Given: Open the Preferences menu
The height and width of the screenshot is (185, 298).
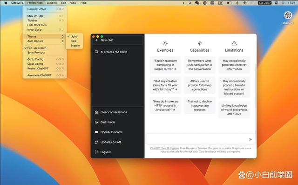Looking at the screenshot, I should [x=35, y=3].
